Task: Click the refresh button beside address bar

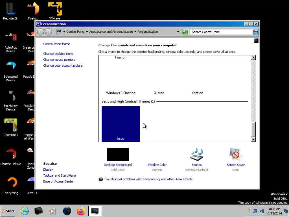Action: coord(185,32)
